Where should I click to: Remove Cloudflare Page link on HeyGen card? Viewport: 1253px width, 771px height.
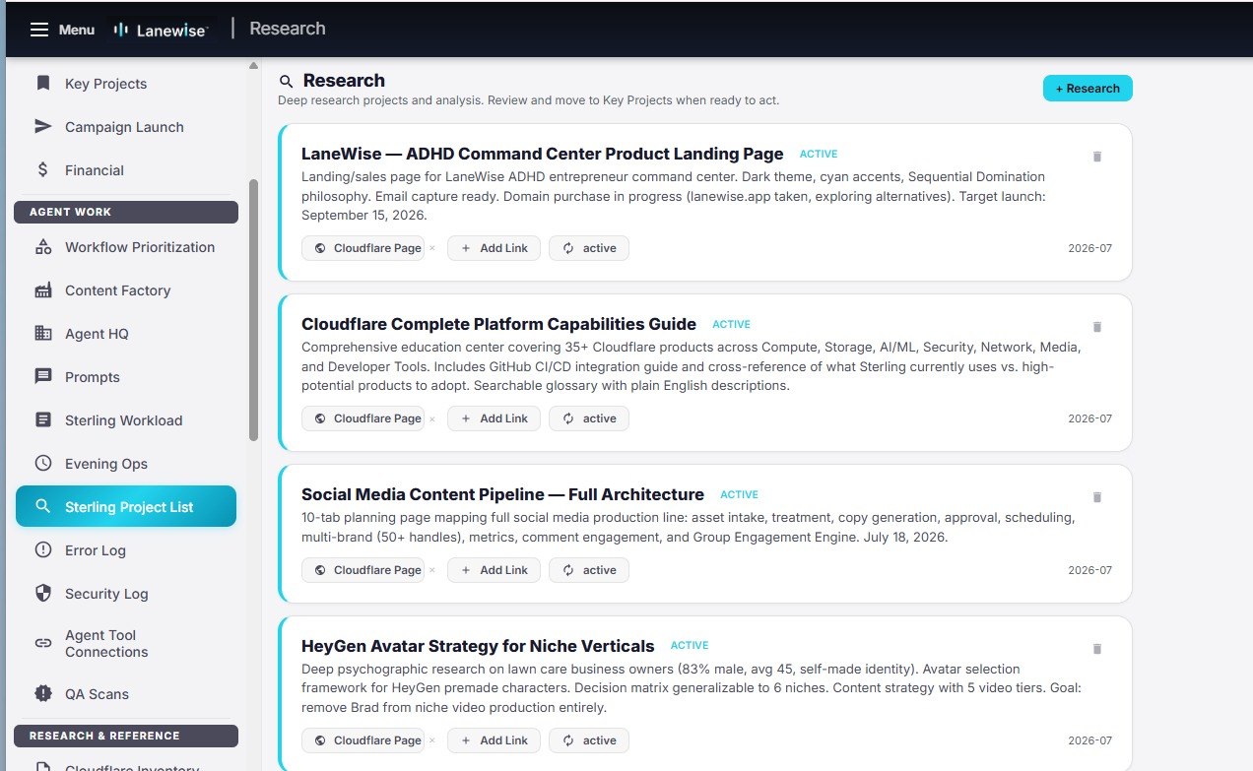(x=432, y=741)
